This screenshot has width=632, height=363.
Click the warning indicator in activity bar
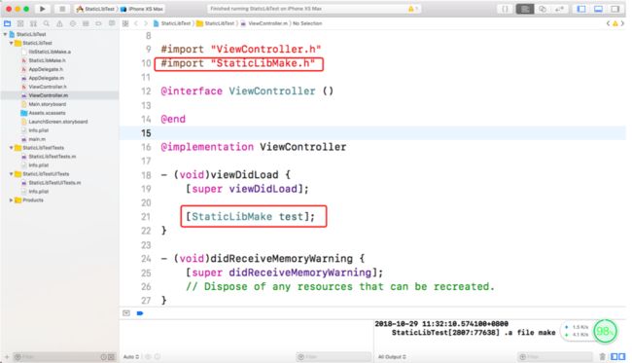click(411, 9)
